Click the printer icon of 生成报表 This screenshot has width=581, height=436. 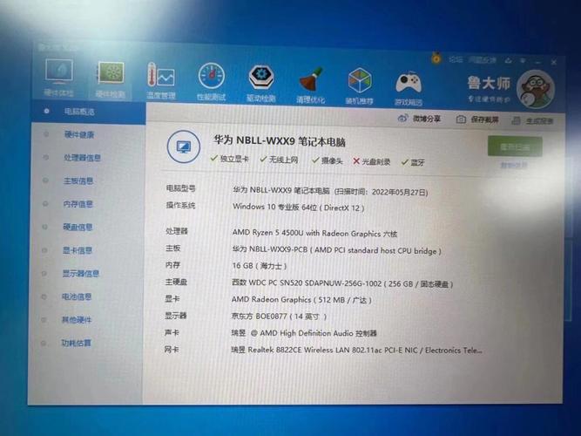(517, 120)
